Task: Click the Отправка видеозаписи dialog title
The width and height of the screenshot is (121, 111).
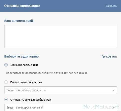Action: [x=22, y=6]
